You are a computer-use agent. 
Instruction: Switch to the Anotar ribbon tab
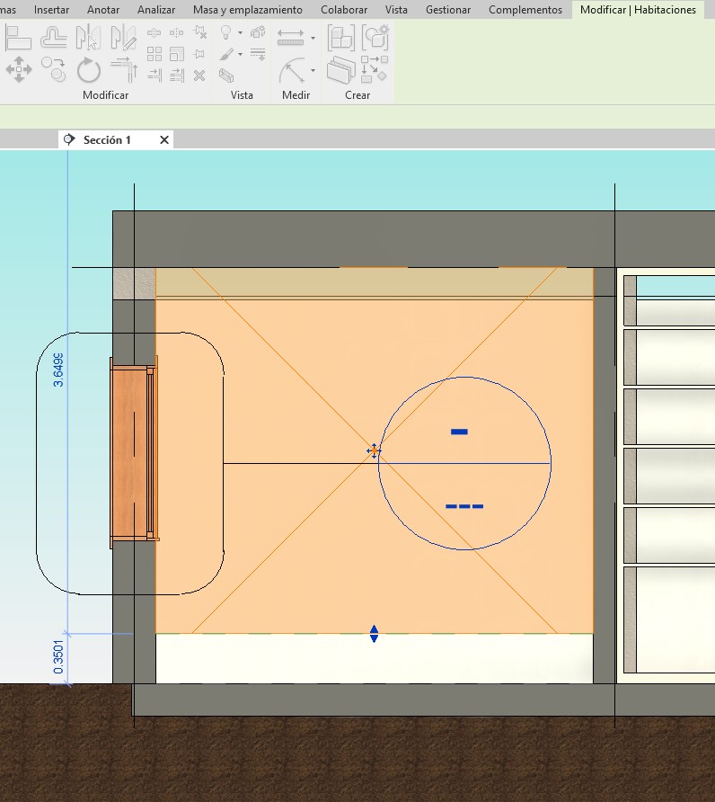103,10
